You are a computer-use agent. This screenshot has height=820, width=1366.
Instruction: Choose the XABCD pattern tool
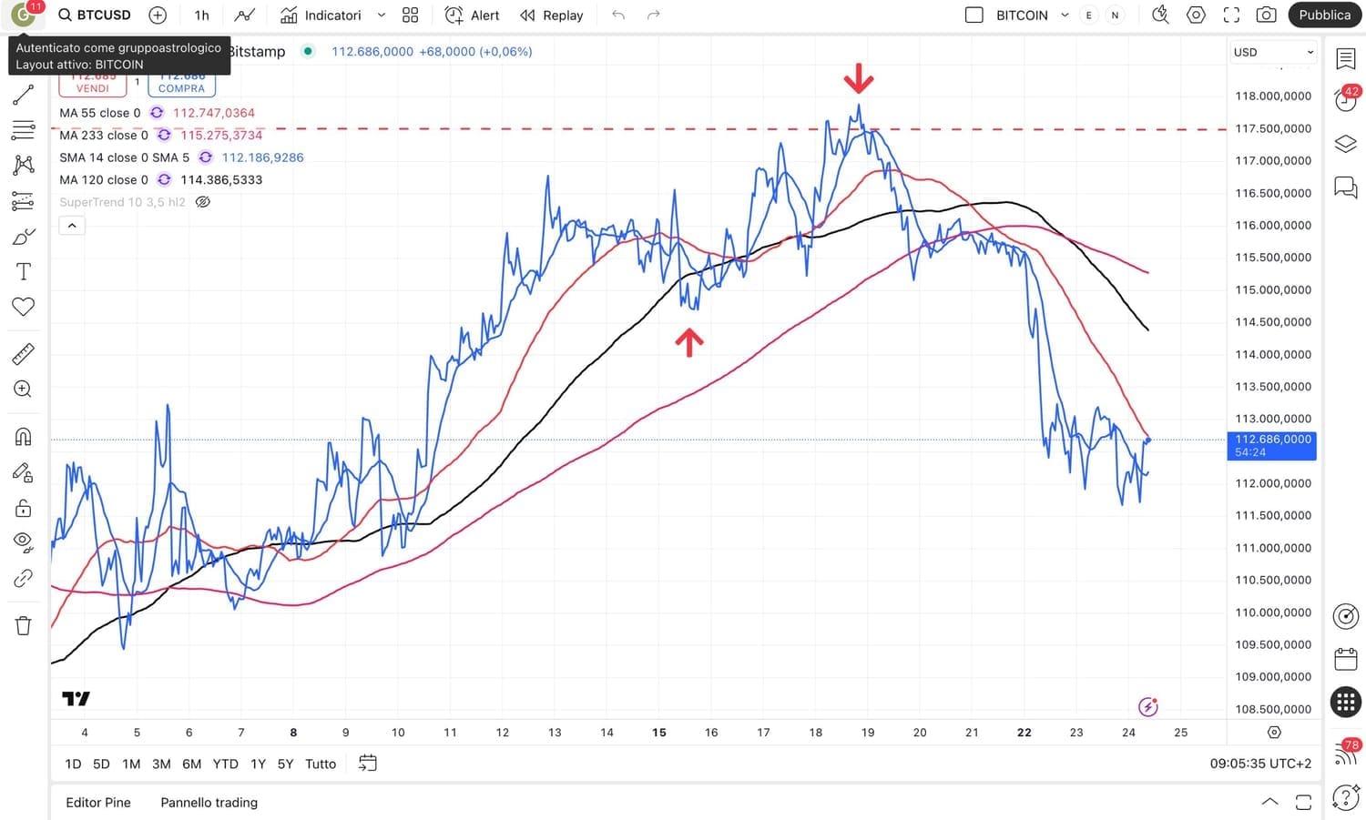(x=23, y=165)
